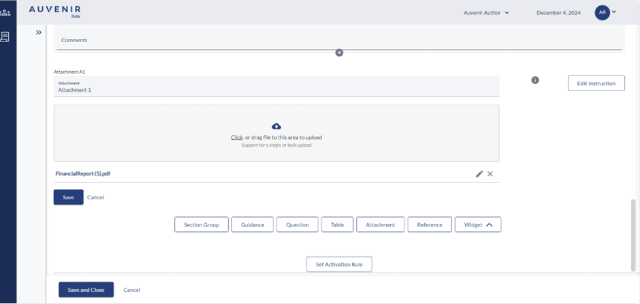Click the info icon beside Edit Instruction
Image resolution: width=640 pixels, height=304 pixels.
click(x=534, y=80)
